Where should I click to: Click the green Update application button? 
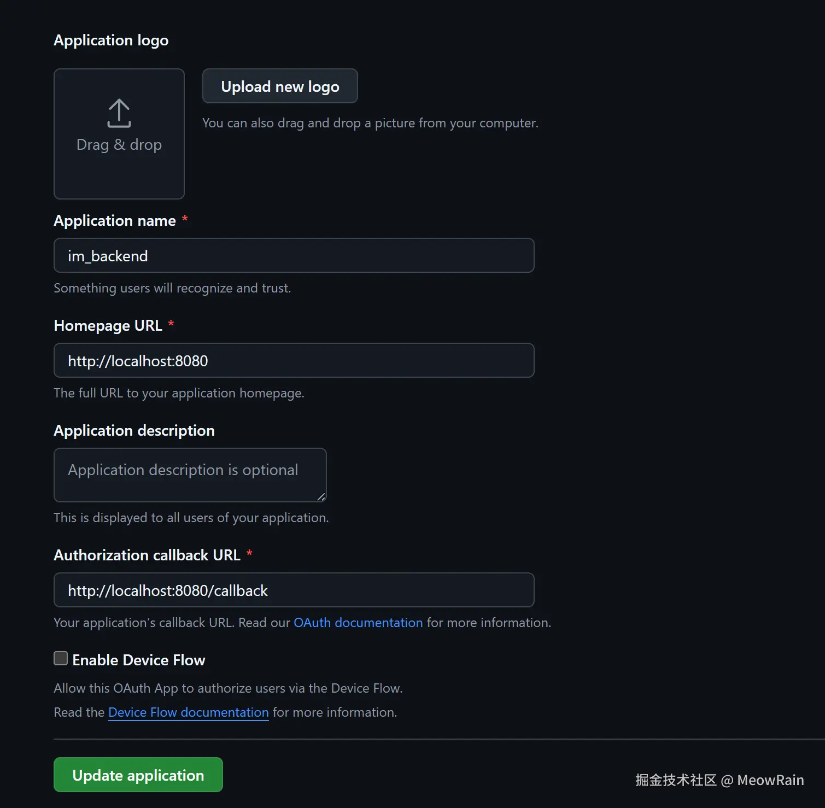point(138,775)
